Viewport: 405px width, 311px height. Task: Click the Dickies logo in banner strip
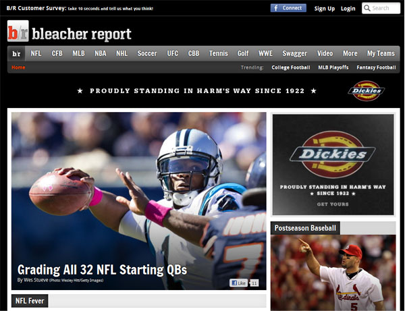(367, 90)
